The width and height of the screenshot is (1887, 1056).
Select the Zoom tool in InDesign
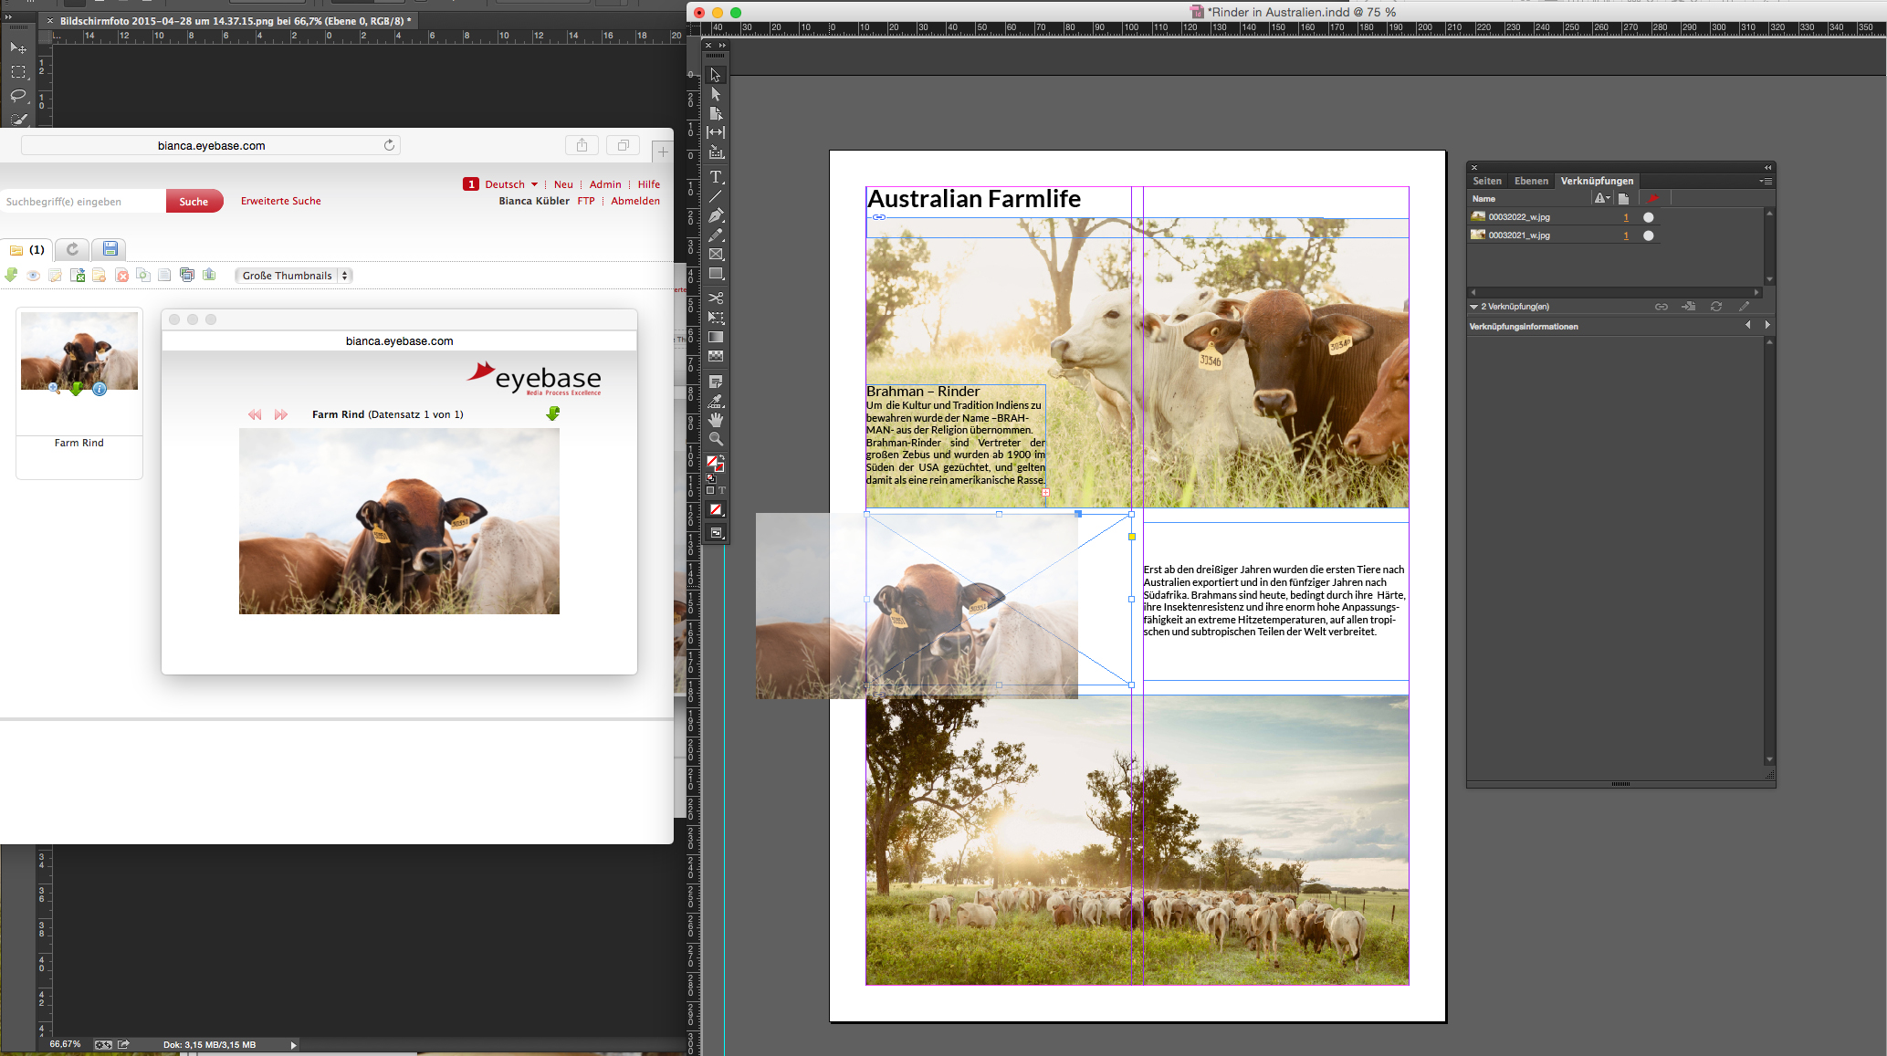716,439
